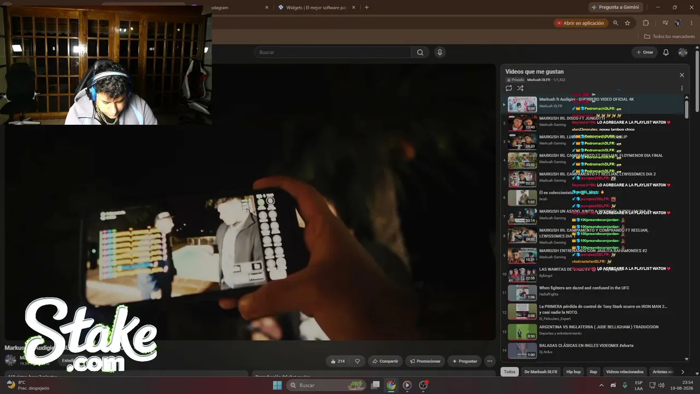The width and height of the screenshot is (700, 394).
Task: Open the weather widget showing 8°C
Action: 27,385
